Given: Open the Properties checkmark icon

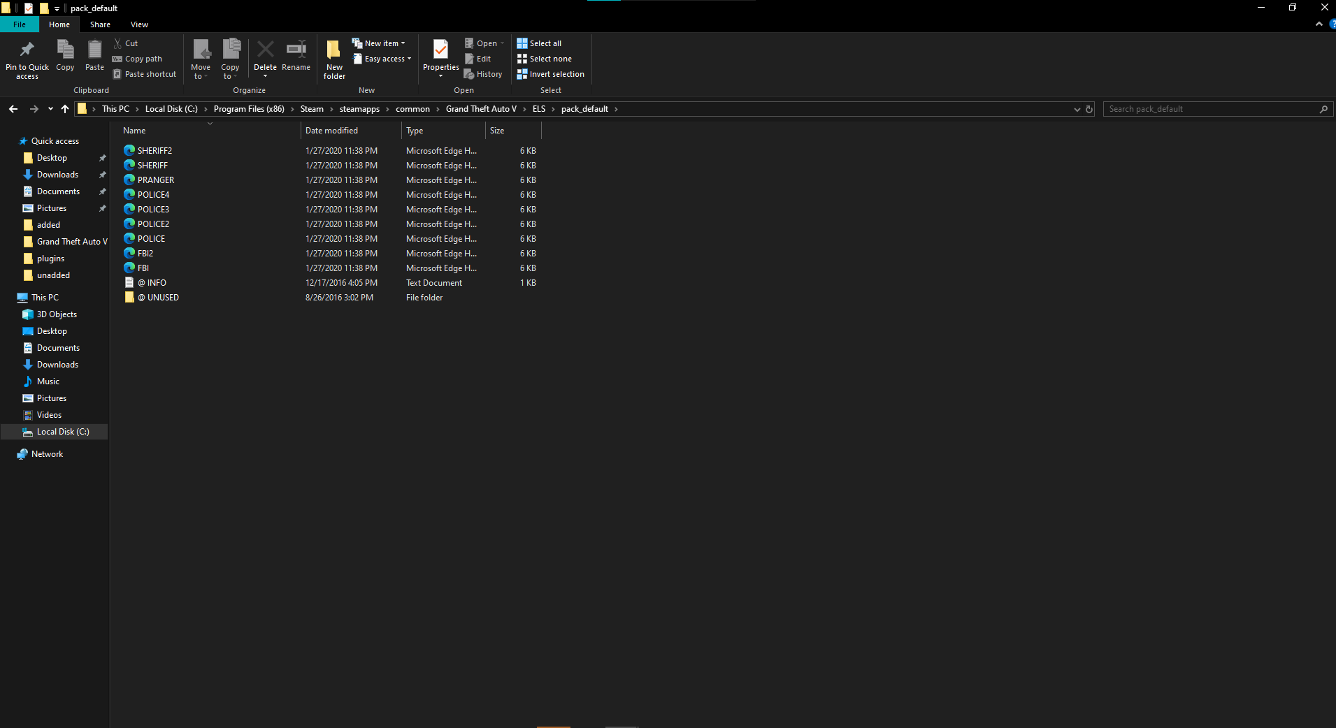Looking at the screenshot, I should 440,50.
